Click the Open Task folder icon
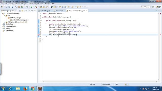The image size is (162, 91). tap(44, 7)
